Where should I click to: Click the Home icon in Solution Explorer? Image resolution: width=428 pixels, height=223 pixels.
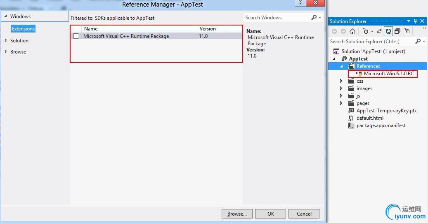point(352,31)
